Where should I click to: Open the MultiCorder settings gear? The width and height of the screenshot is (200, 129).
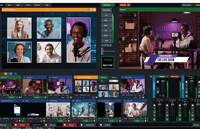pos(81,125)
